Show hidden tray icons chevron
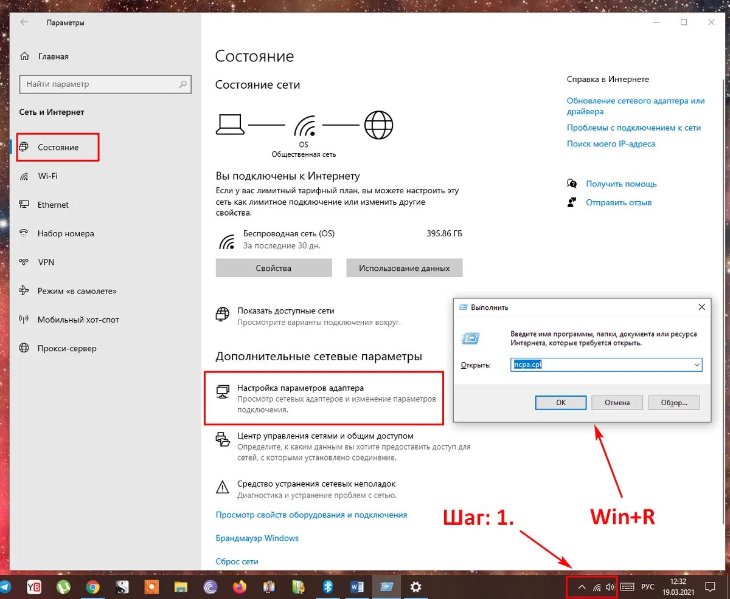This screenshot has height=599, width=730. point(581,587)
